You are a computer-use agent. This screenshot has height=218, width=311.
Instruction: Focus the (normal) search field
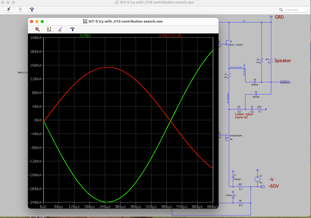click(292, 10)
